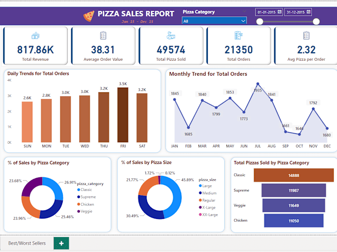This screenshot has width=337, height=252.
Task: Click the JAN data point on monthly trend
Action: (x=175, y=100)
